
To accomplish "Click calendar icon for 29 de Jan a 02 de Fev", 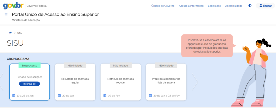I will click(x=150, y=95).
